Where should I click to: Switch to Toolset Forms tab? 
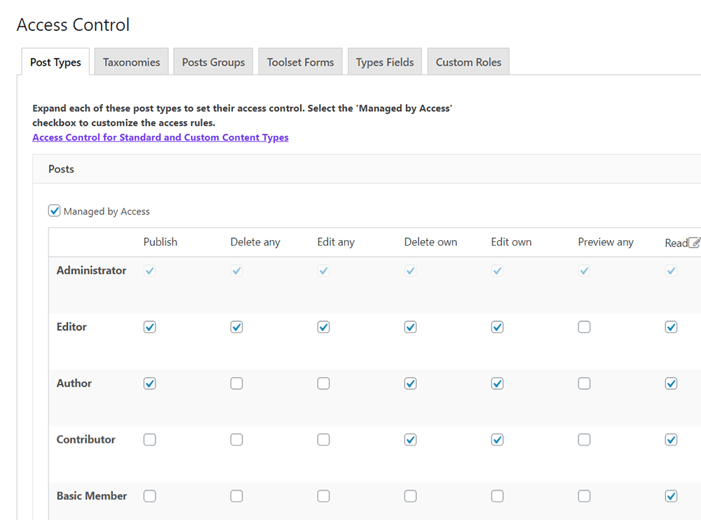(301, 62)
